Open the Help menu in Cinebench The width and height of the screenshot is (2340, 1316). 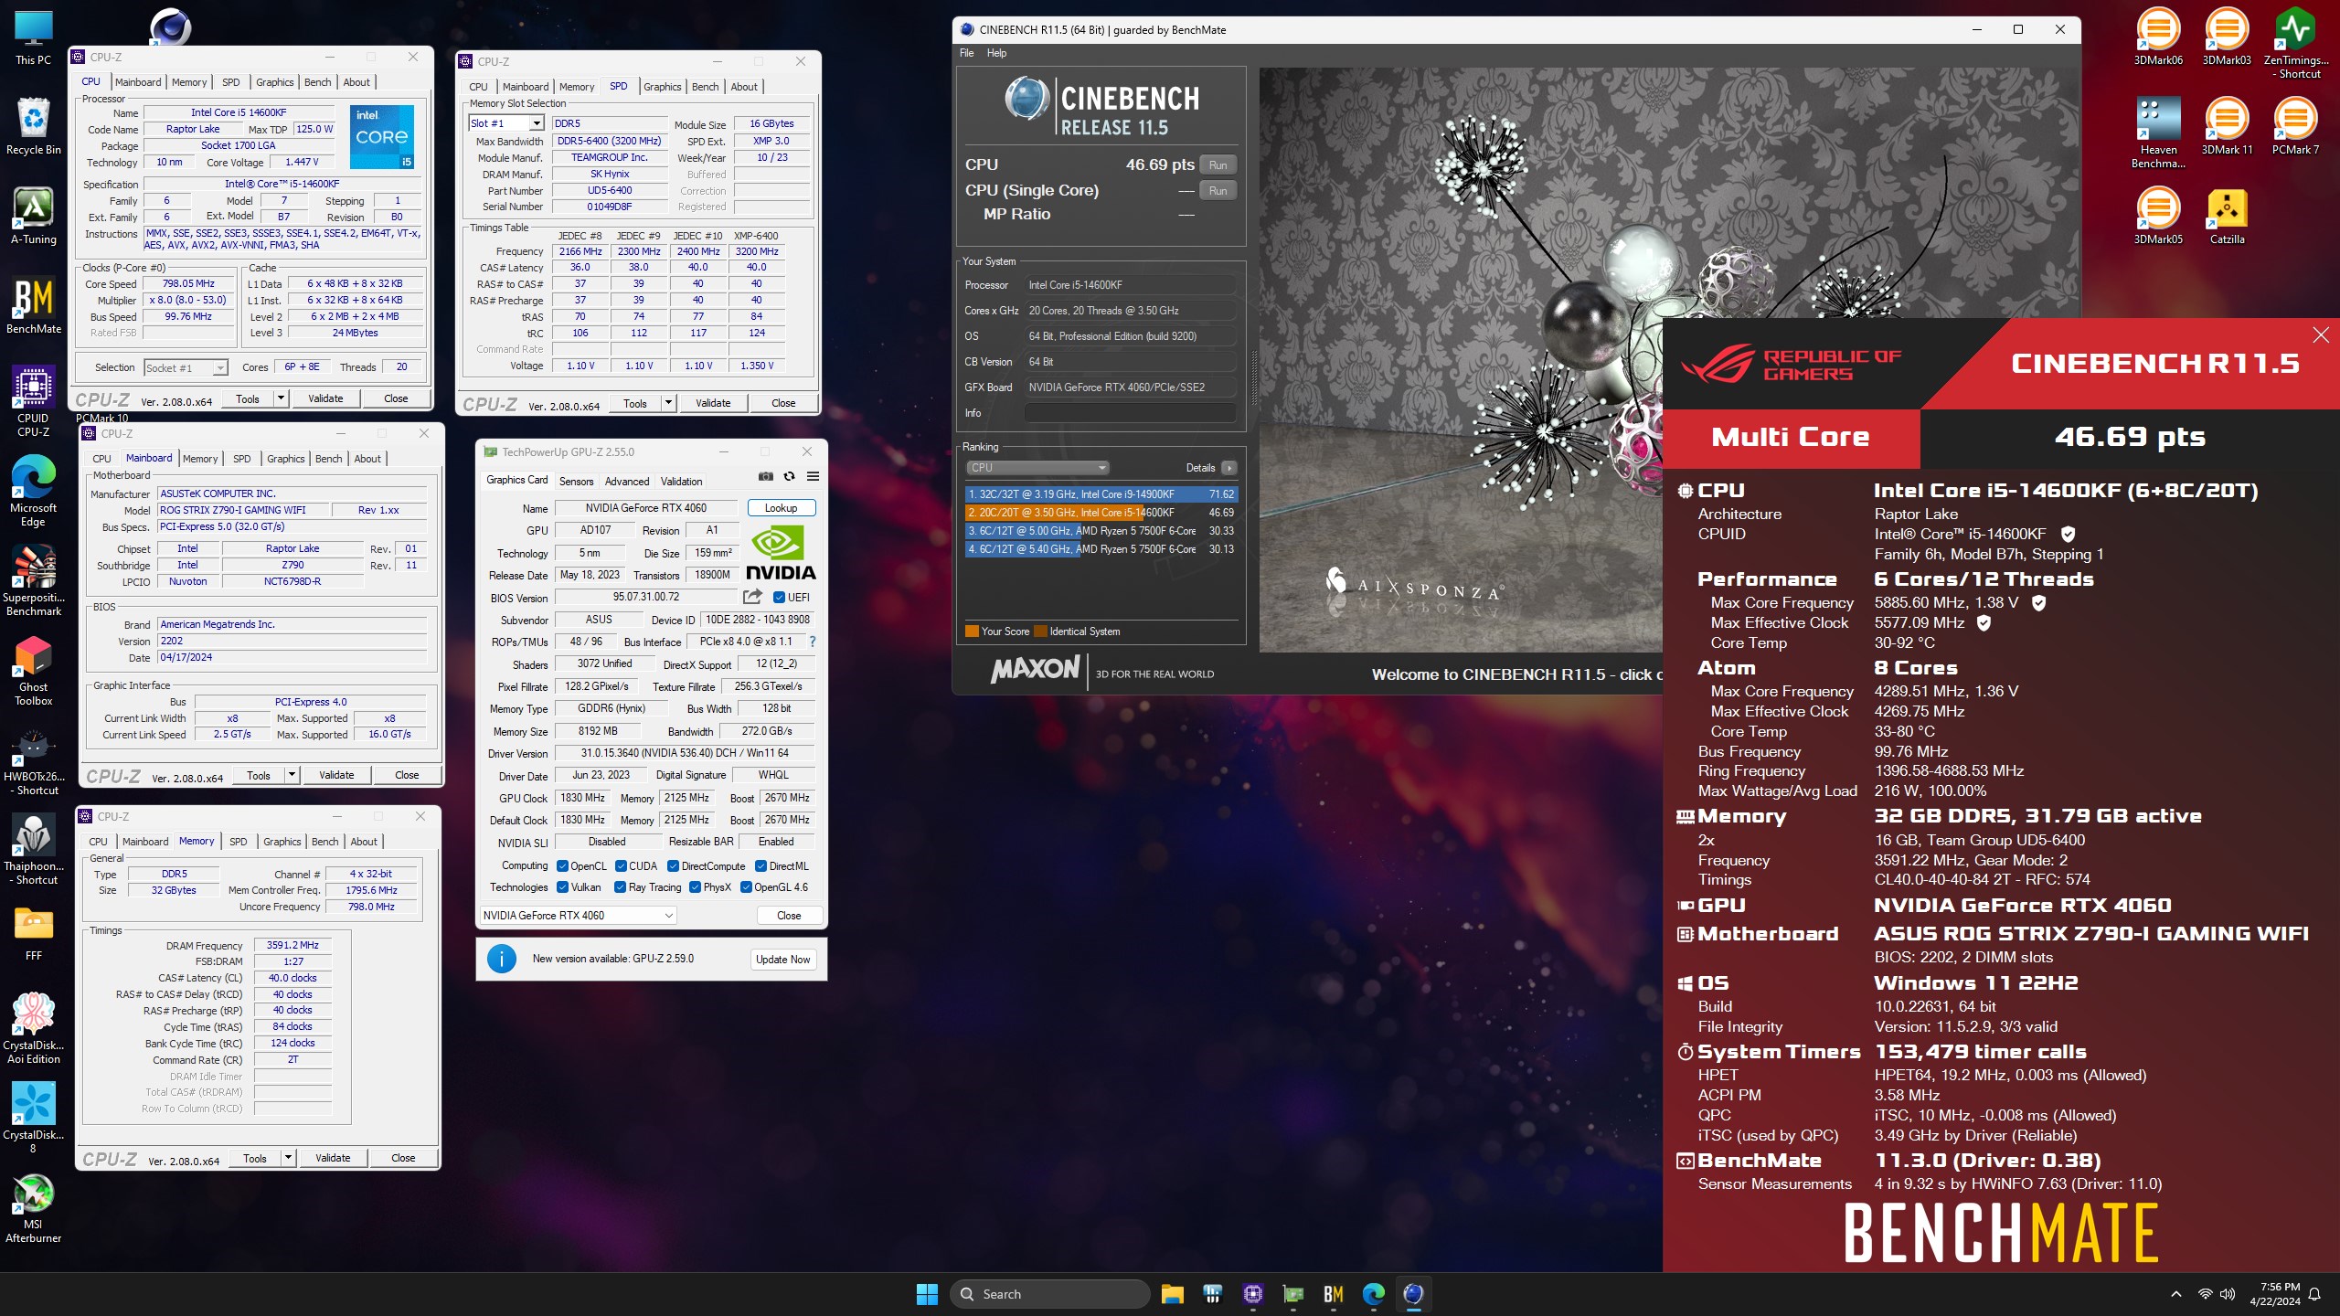coord(996,53)
